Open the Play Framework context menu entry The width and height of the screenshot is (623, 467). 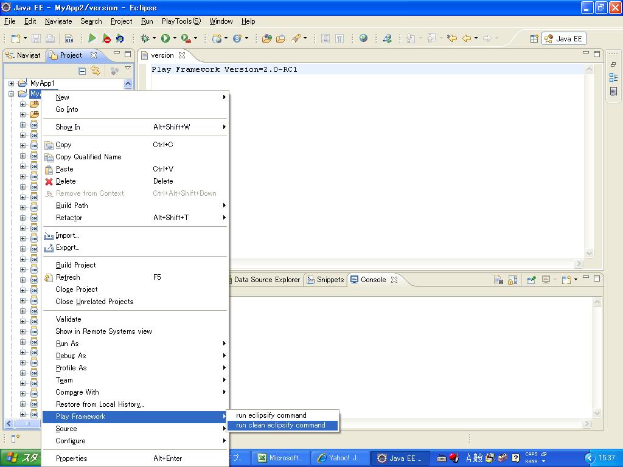coord(135,417)
